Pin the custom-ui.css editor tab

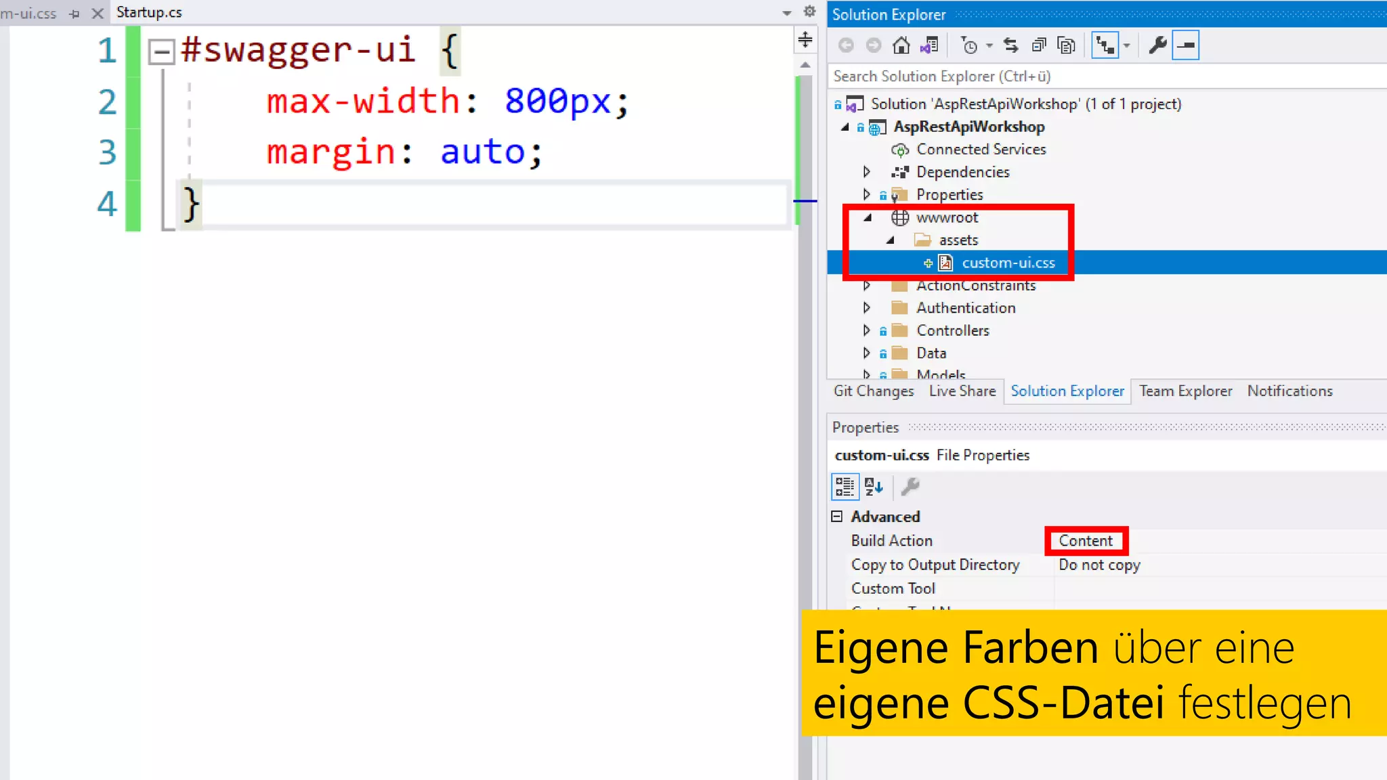(74, 14)
